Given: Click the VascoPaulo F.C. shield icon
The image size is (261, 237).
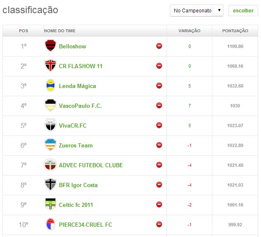Looking at the screenshot, I should click(50, 106).
